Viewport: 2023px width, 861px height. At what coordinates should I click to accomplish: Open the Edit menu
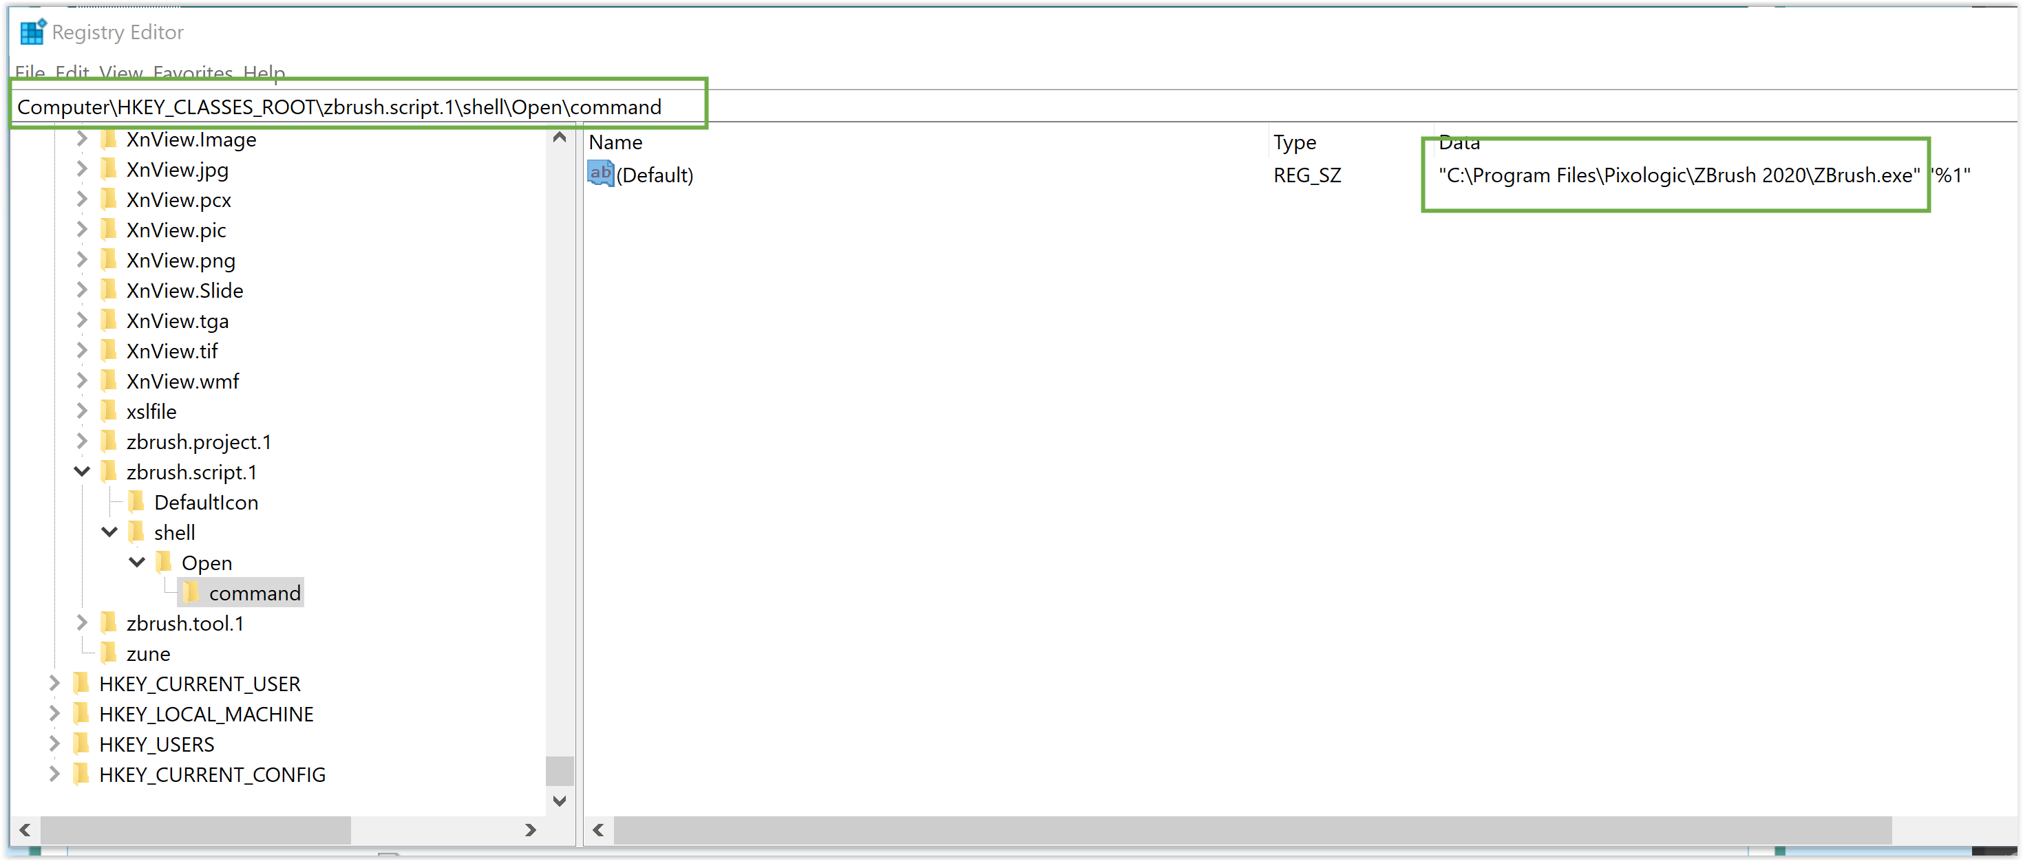point(72,72)
